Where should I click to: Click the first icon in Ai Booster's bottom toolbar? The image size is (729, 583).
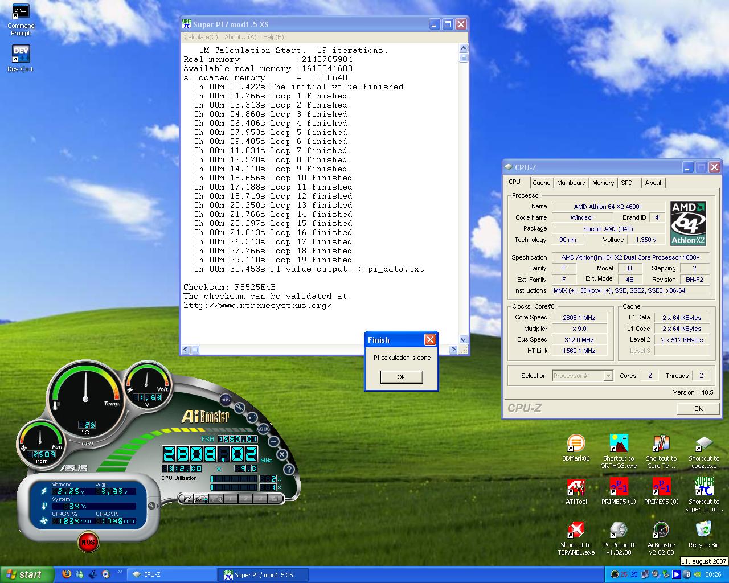186,499
